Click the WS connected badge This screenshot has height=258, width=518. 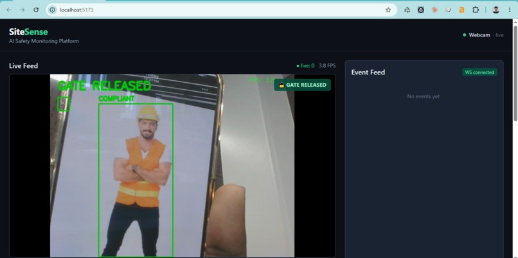pos(479,73)
